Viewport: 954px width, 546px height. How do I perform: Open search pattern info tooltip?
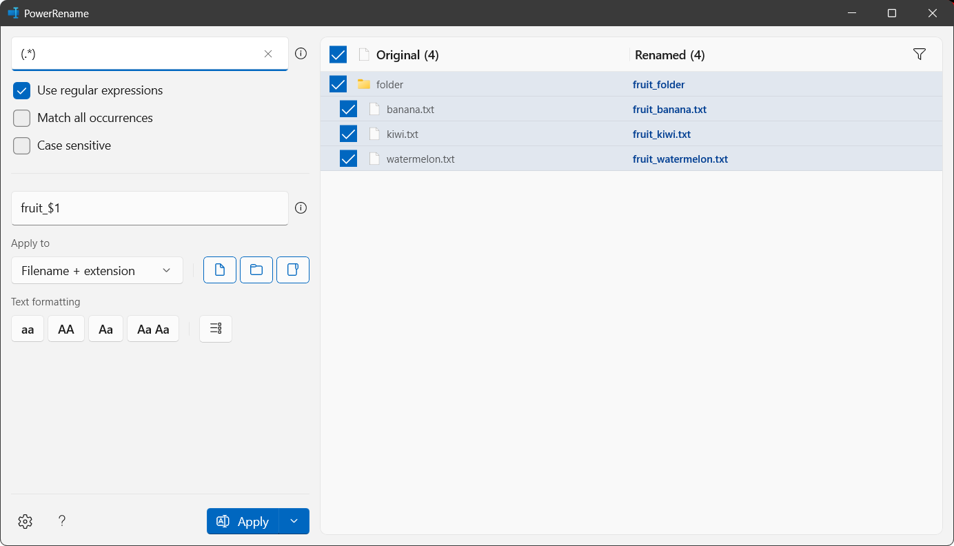301,53
